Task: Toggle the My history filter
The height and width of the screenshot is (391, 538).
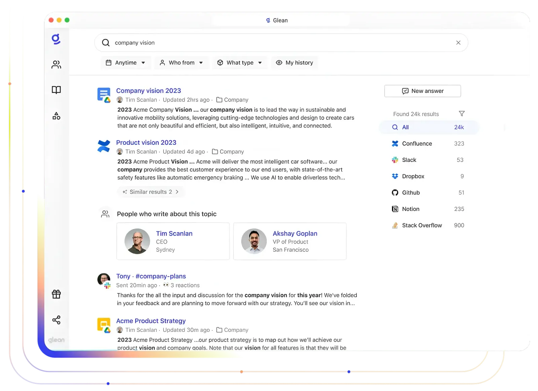Action: pos(295,63)
